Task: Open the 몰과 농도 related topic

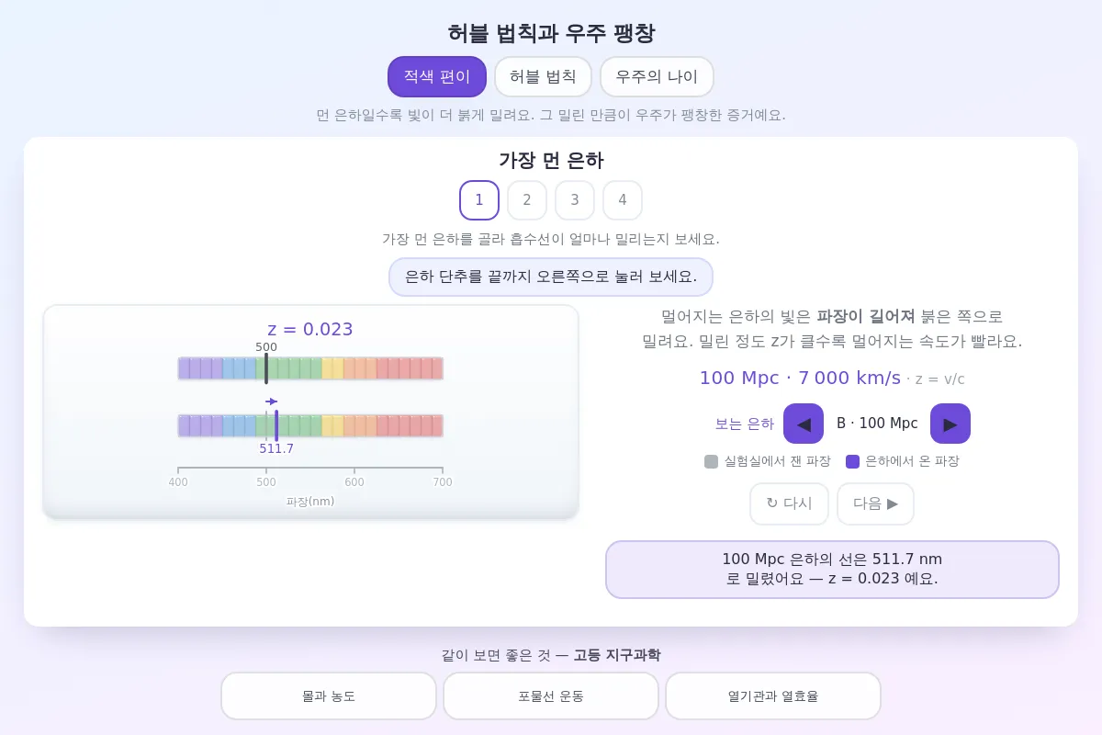Action: point(329,695)
